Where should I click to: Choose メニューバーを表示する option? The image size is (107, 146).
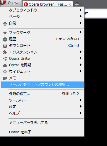pyautogui.click(x=42, y=123)
